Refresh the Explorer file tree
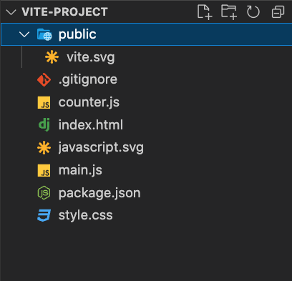292x281 pixels. point(253,12)
